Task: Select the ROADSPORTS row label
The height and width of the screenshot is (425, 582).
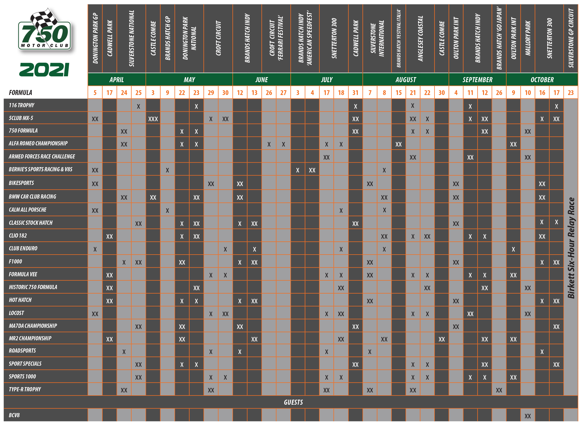Action: click(22, 351)
